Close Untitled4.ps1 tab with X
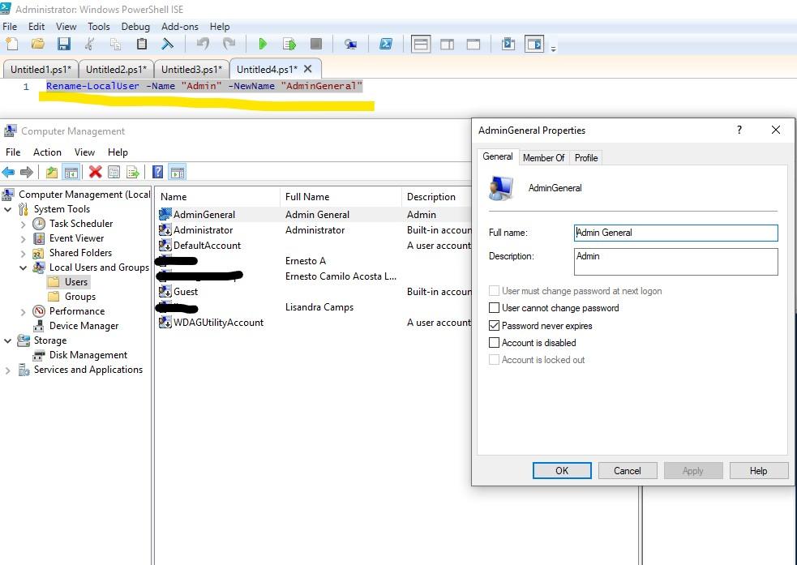The width and height of the screenshot is (797, 565). (x=307, y=69)
